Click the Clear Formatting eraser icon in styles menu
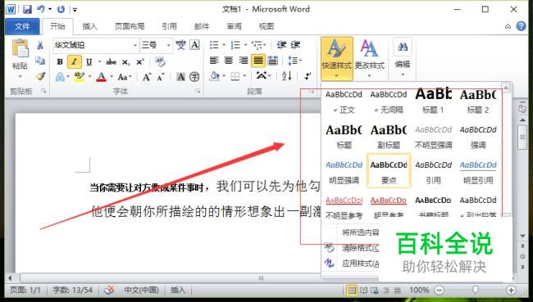Screen dimensions: 533x302 click(329, 247)
